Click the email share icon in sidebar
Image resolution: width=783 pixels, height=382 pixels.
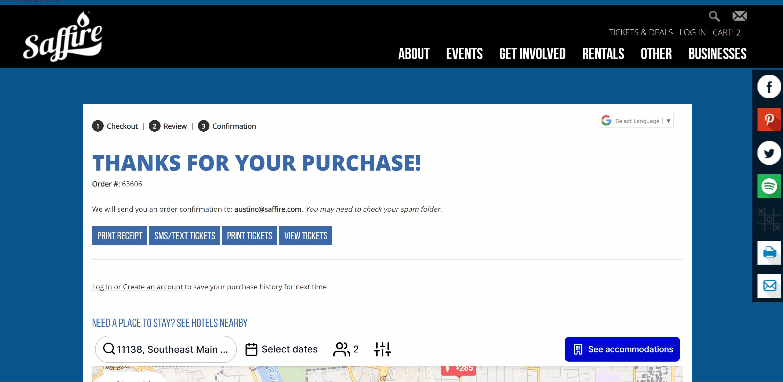769,286
